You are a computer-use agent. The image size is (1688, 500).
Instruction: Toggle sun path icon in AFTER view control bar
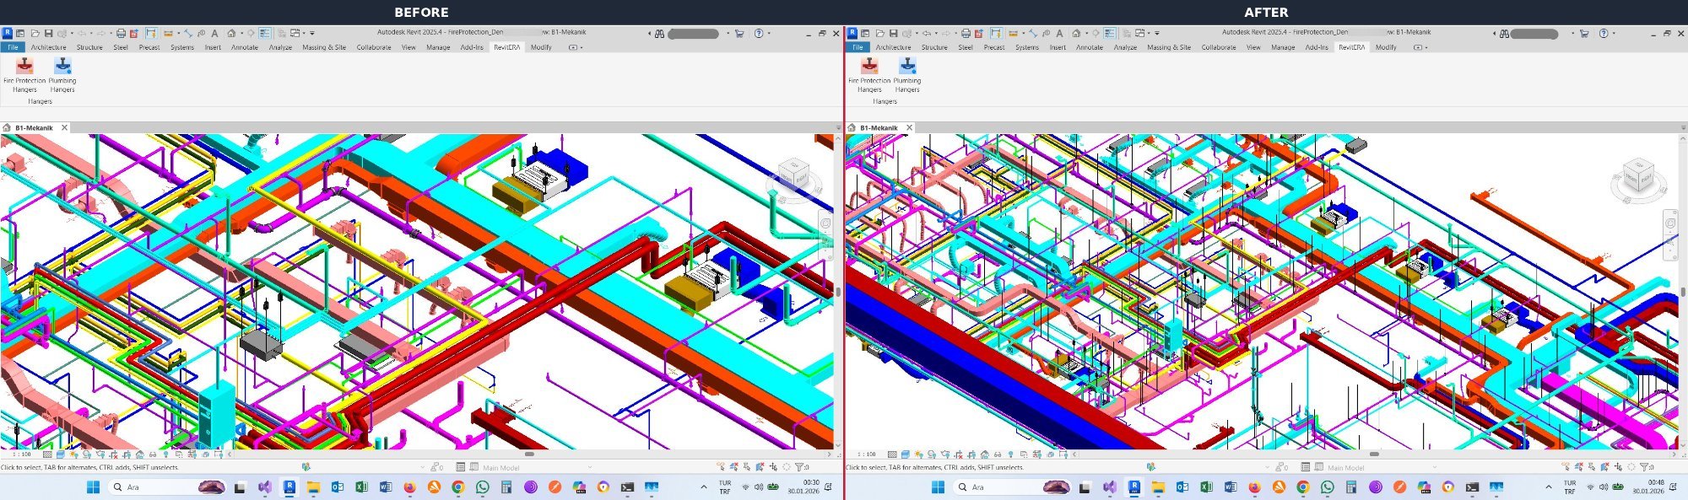pyautogui.click(x=918, y=454)
